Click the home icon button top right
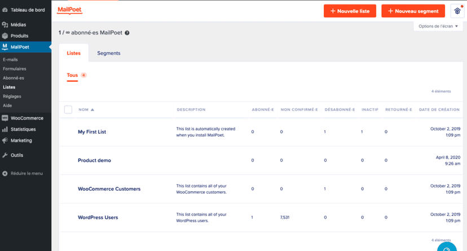 [x=457, y=11]
